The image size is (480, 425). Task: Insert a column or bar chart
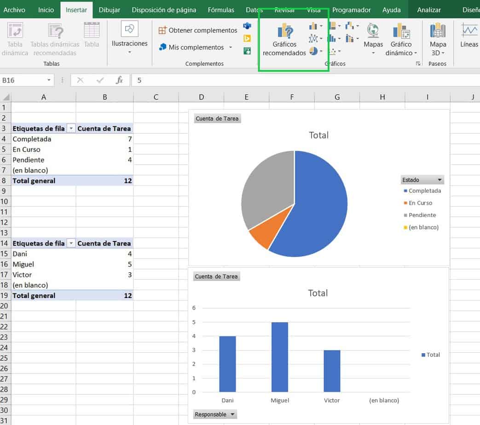pyautogui.click(x=316, y=26)
